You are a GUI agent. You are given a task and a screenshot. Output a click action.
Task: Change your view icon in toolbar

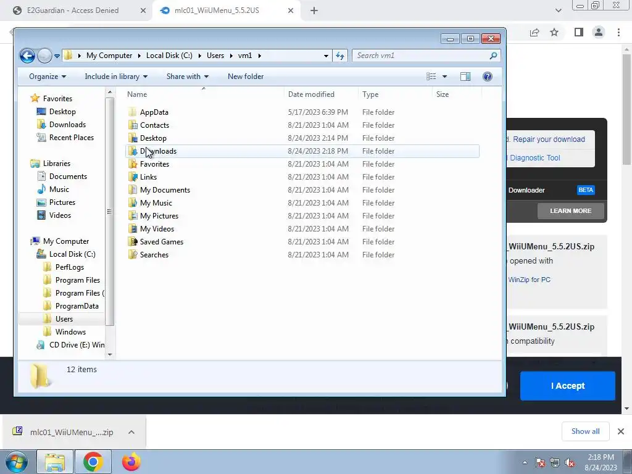coord(431,77)
